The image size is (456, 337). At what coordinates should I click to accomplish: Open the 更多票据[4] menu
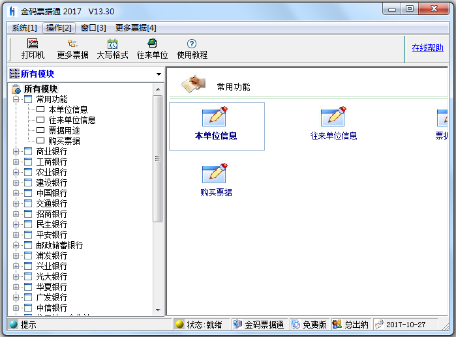[x=136, y=28]
